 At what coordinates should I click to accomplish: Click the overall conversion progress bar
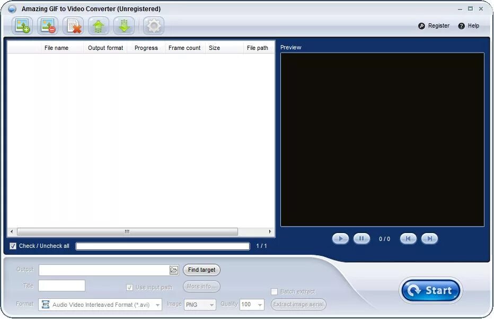pos(163,246)
